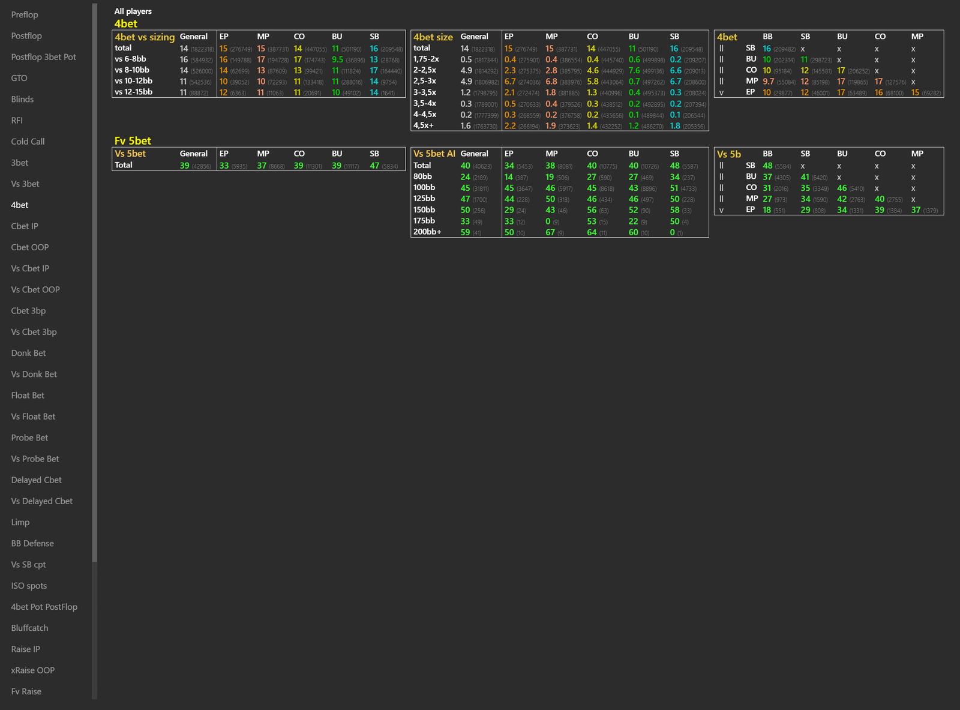Click General value 59 in 200bb+ row
This screenshot has width=960, height=710.
click(x=465, y=232)
